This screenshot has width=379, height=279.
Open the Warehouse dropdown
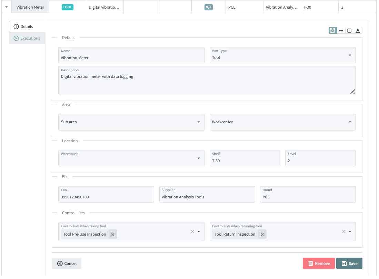click(199, 158)
